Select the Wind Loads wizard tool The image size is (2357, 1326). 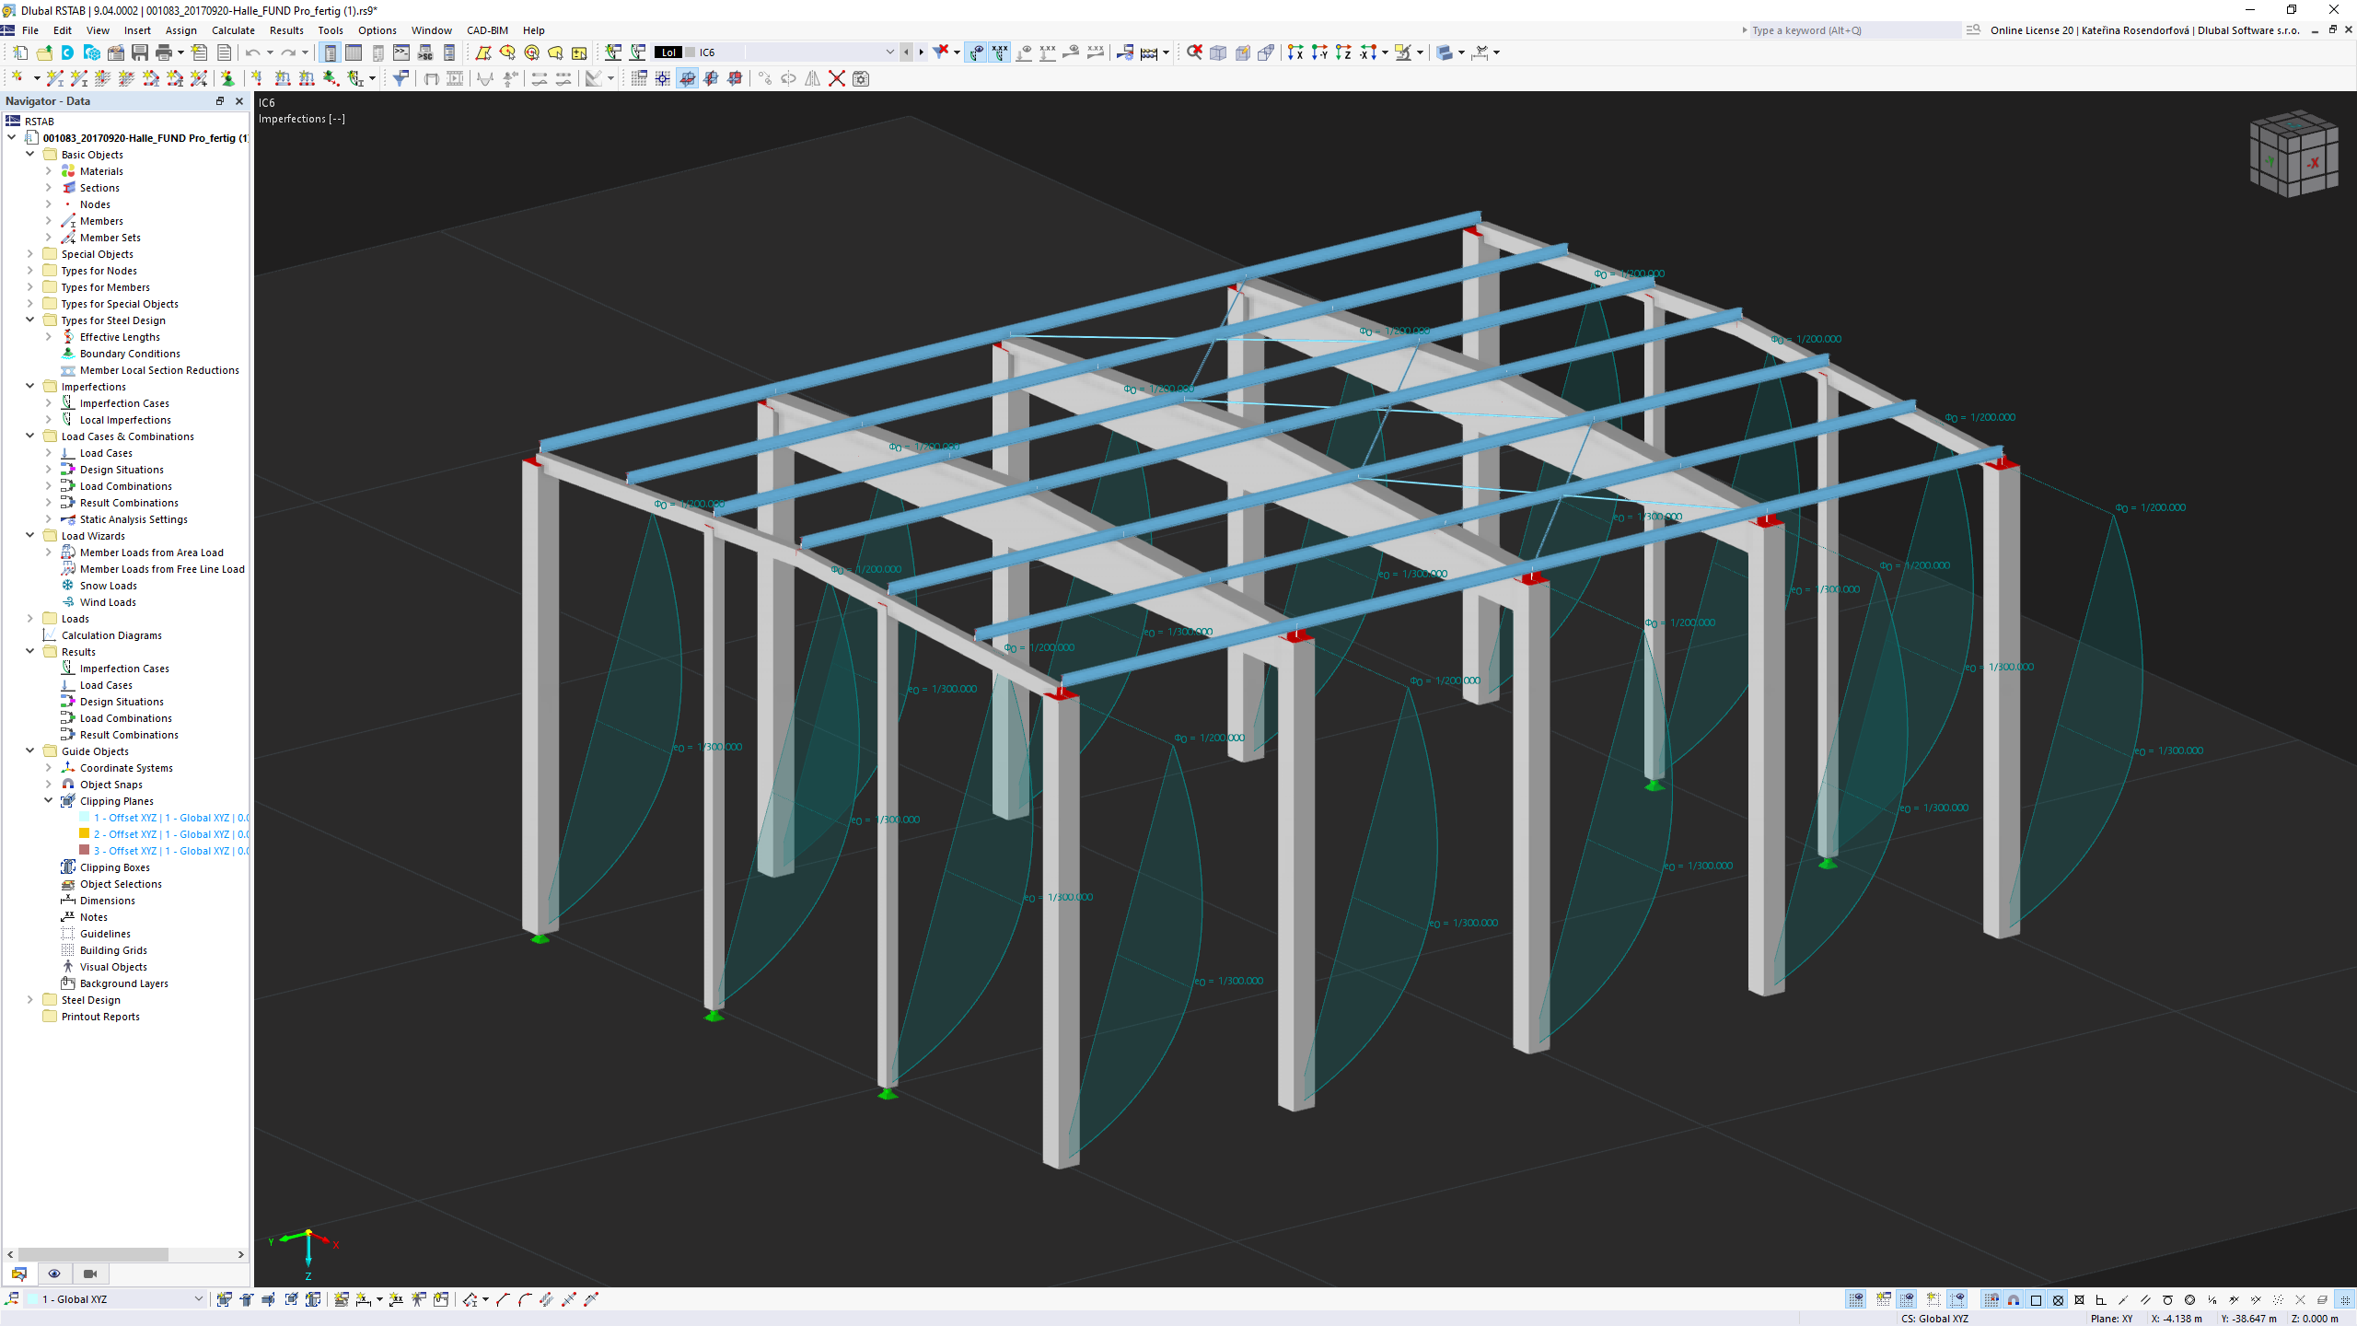point(107,600)
